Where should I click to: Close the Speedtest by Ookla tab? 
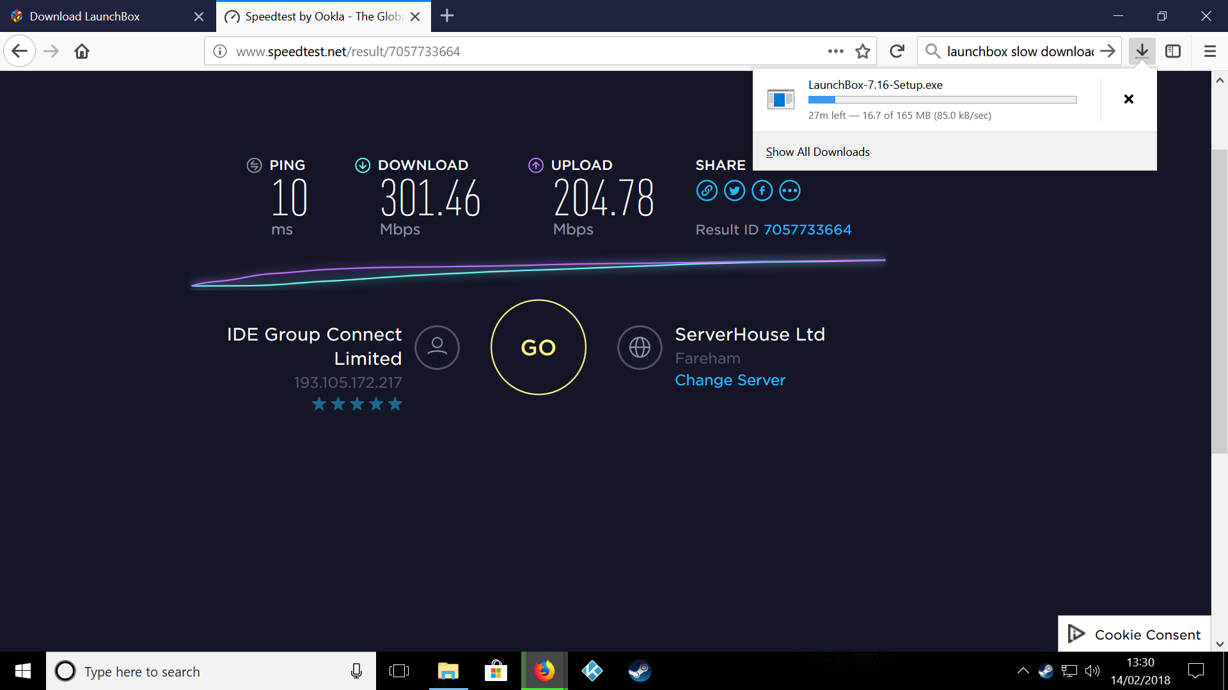pyautogui.click(x=415, y=17)
